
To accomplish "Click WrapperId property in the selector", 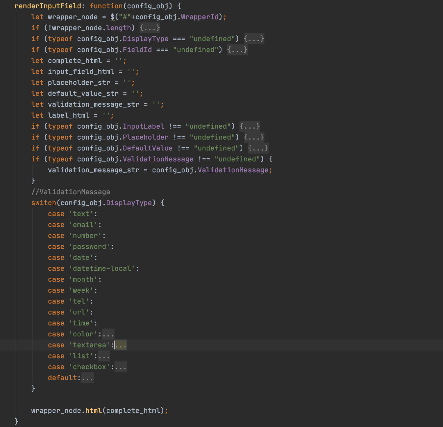I will tap(200, 17).
